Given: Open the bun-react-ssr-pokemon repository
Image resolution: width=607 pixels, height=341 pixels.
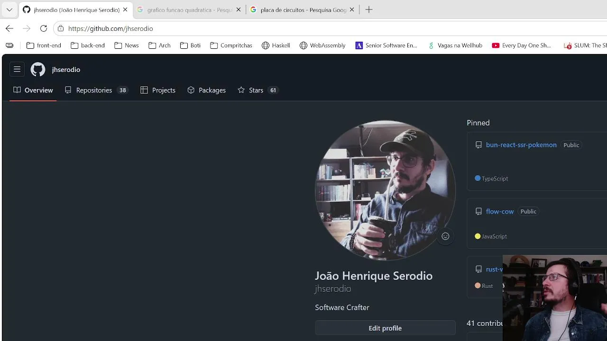Looking at the screenshot, I should click(x=521, y=145).
